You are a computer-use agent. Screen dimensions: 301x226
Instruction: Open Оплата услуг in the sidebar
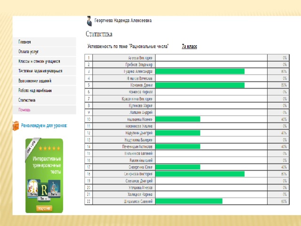point(44,51)
